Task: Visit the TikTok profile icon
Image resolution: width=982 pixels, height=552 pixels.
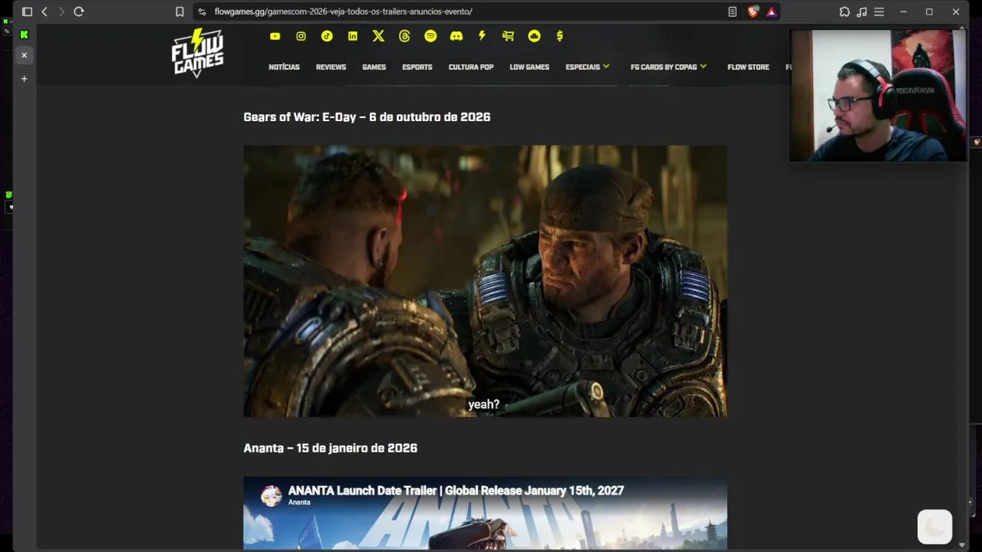Action: pyautogui.click(x=327, y=36)
